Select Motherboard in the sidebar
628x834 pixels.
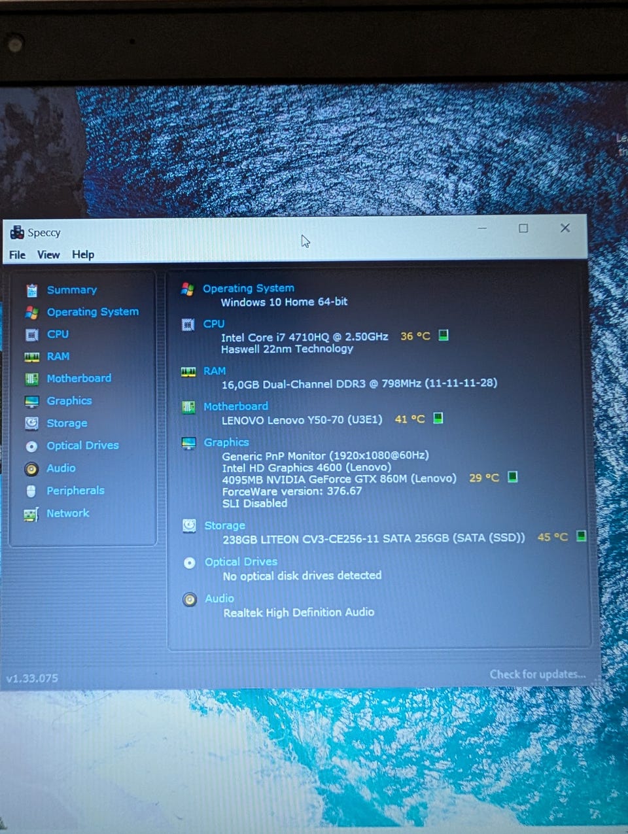[x=79, y=378]
